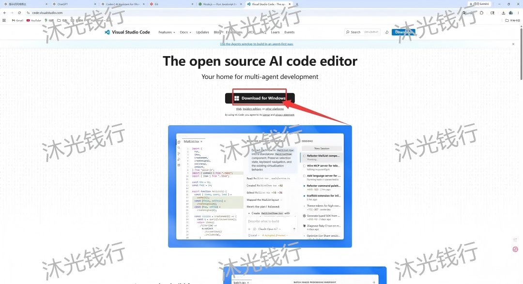This screenshot has height=284, width=523.
Task: Open the privacy statement link
Action: point(285,115)
